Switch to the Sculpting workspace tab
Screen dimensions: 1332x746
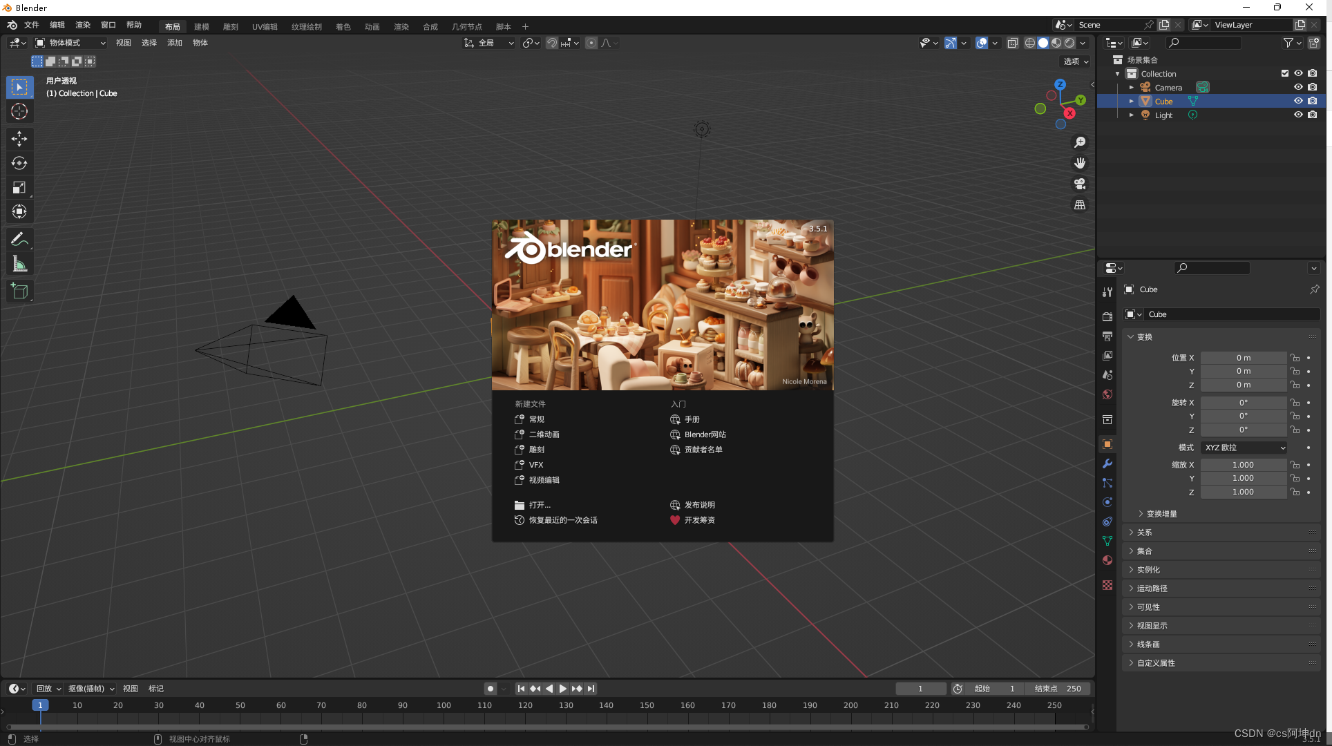point(231,27)
